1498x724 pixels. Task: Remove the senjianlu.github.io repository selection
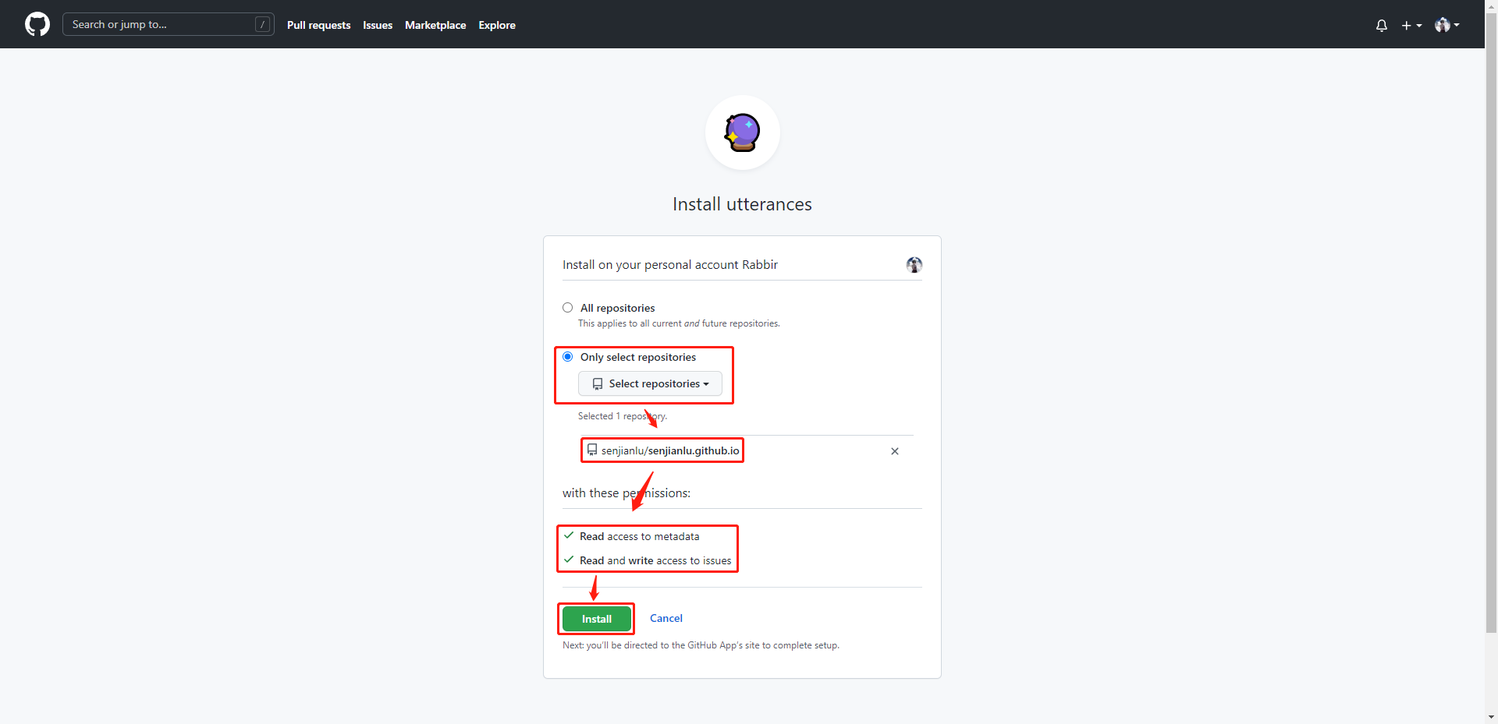point(895,451)
